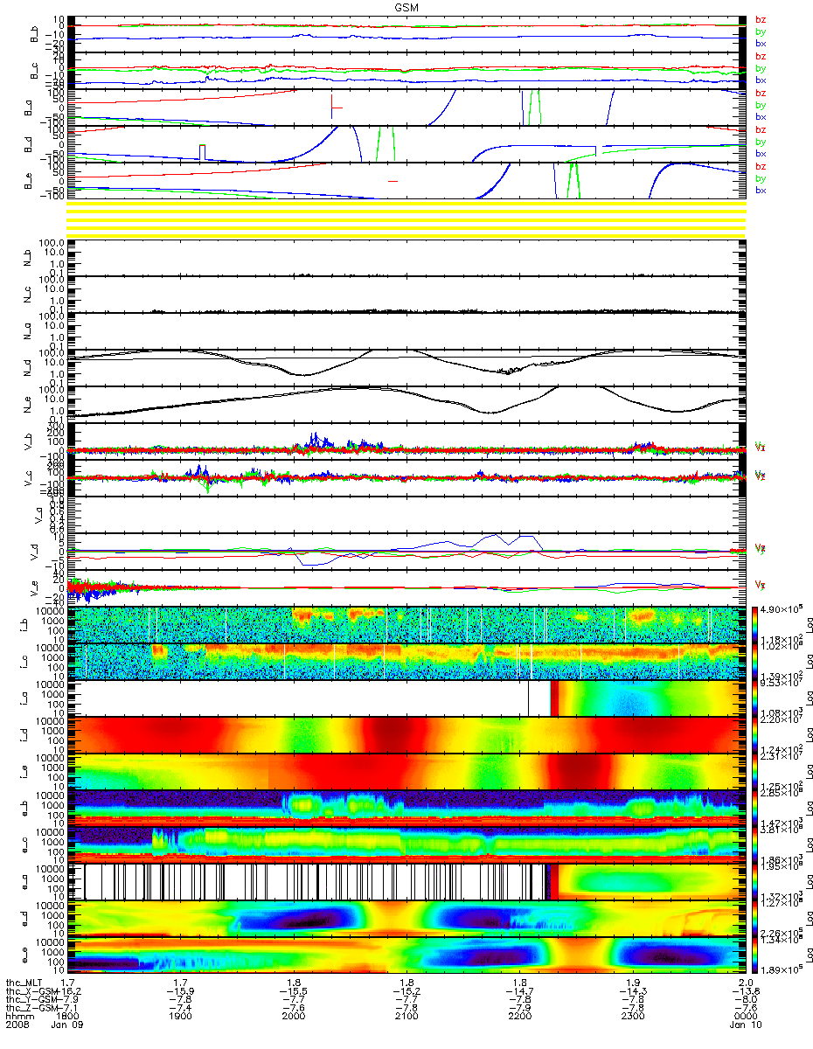Image resolution: width=813 pixels, height=1049 pixels.
Task: Click the 2200 time tick label
Action: click(519, 1017)
